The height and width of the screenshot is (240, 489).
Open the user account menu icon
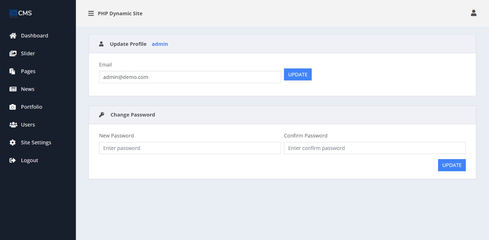[473, 13]
